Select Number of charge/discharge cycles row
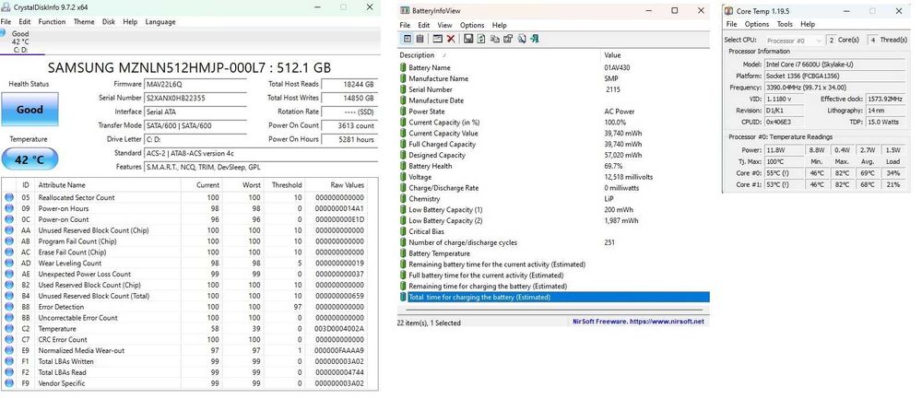Screen dimensions: 922x399 tap(553, 242)
